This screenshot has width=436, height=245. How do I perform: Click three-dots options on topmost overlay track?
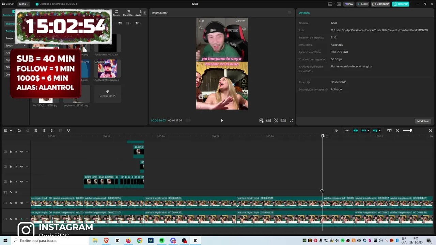(x=27, y=152)
